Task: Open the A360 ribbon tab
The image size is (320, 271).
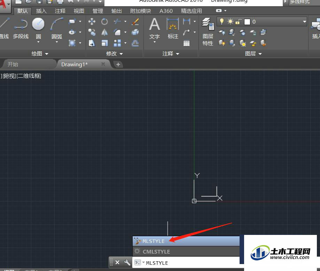Action: pos(166,11)
